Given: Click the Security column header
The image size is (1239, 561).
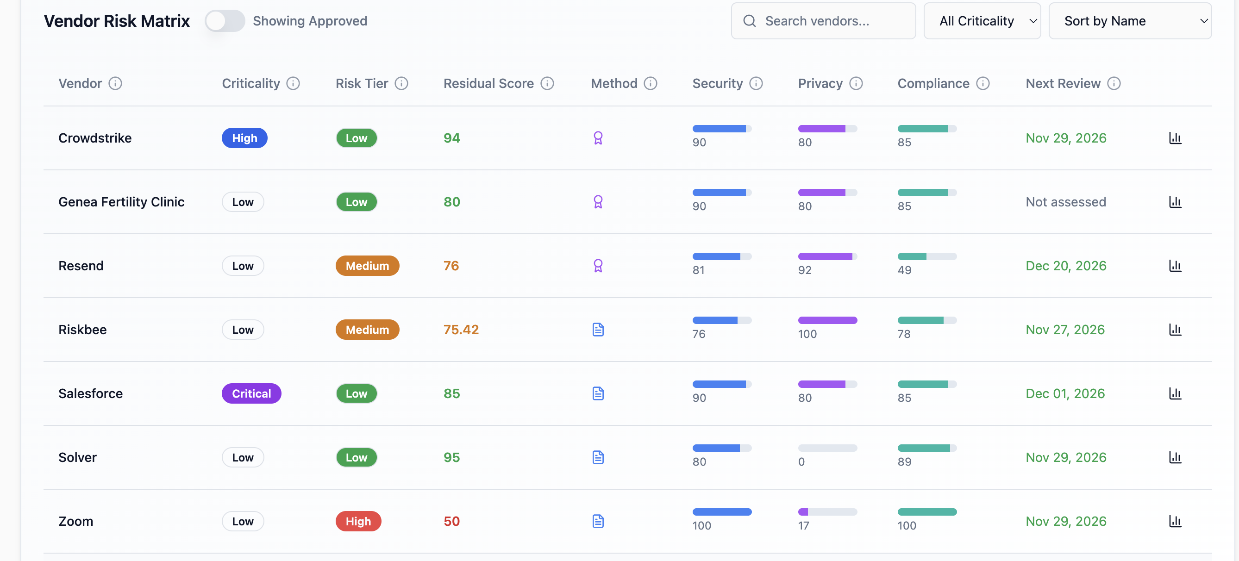Looking at the screenshot, I should click(717, 84).
